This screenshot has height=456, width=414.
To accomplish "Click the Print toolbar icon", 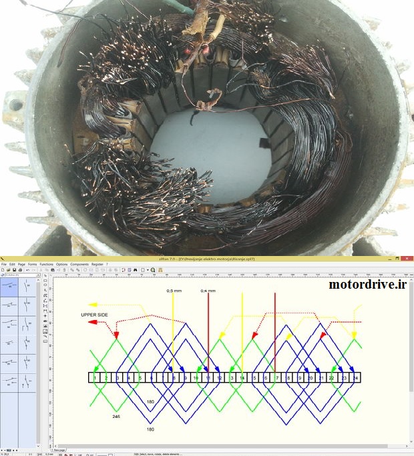I will [20, 270].
